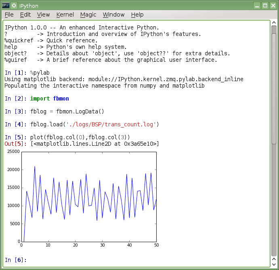Click the './logs/BSP/trans_count.log' string
Viewport: 279px width, 270px height.
pyautogui.click(x=111, y=124)
